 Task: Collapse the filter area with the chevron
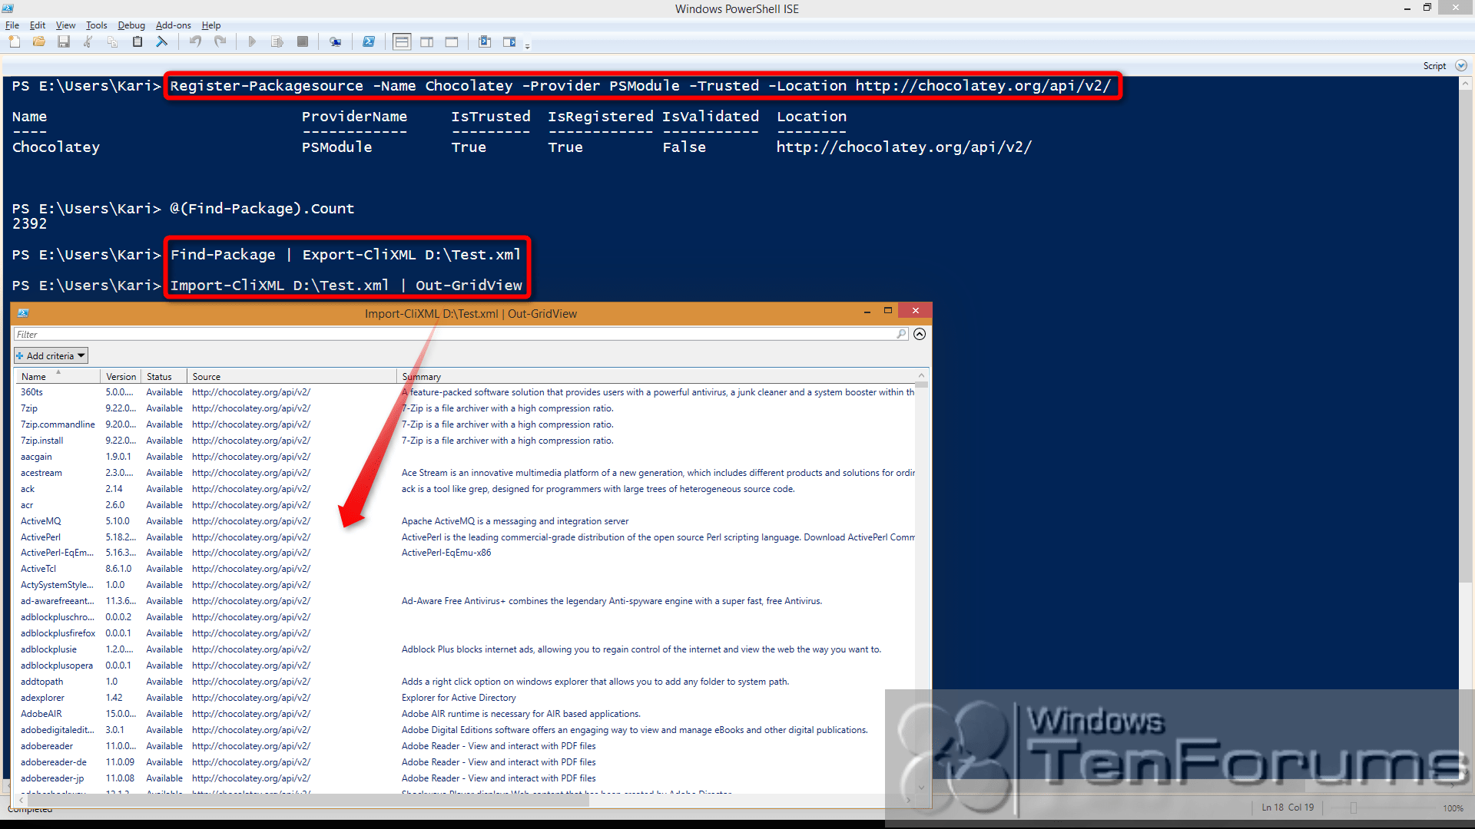[920, 334]
